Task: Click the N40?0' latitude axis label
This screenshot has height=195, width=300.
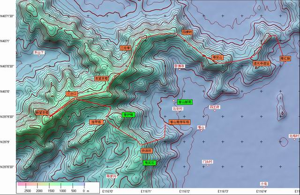Action: click(7, 91)
